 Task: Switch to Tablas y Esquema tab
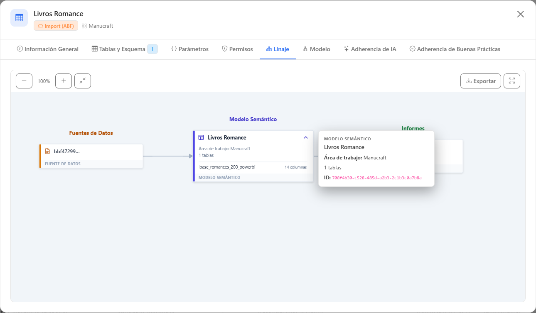click(x=125, y=49)
